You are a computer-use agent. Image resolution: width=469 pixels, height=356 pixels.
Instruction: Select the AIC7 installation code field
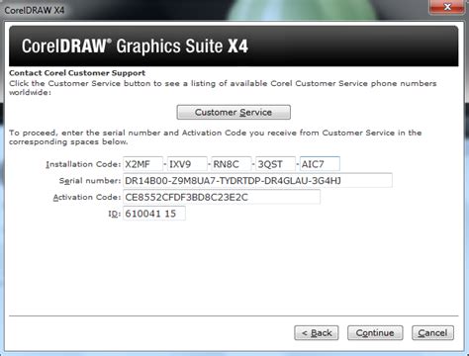pyautogui.click(x=320, y=164)
